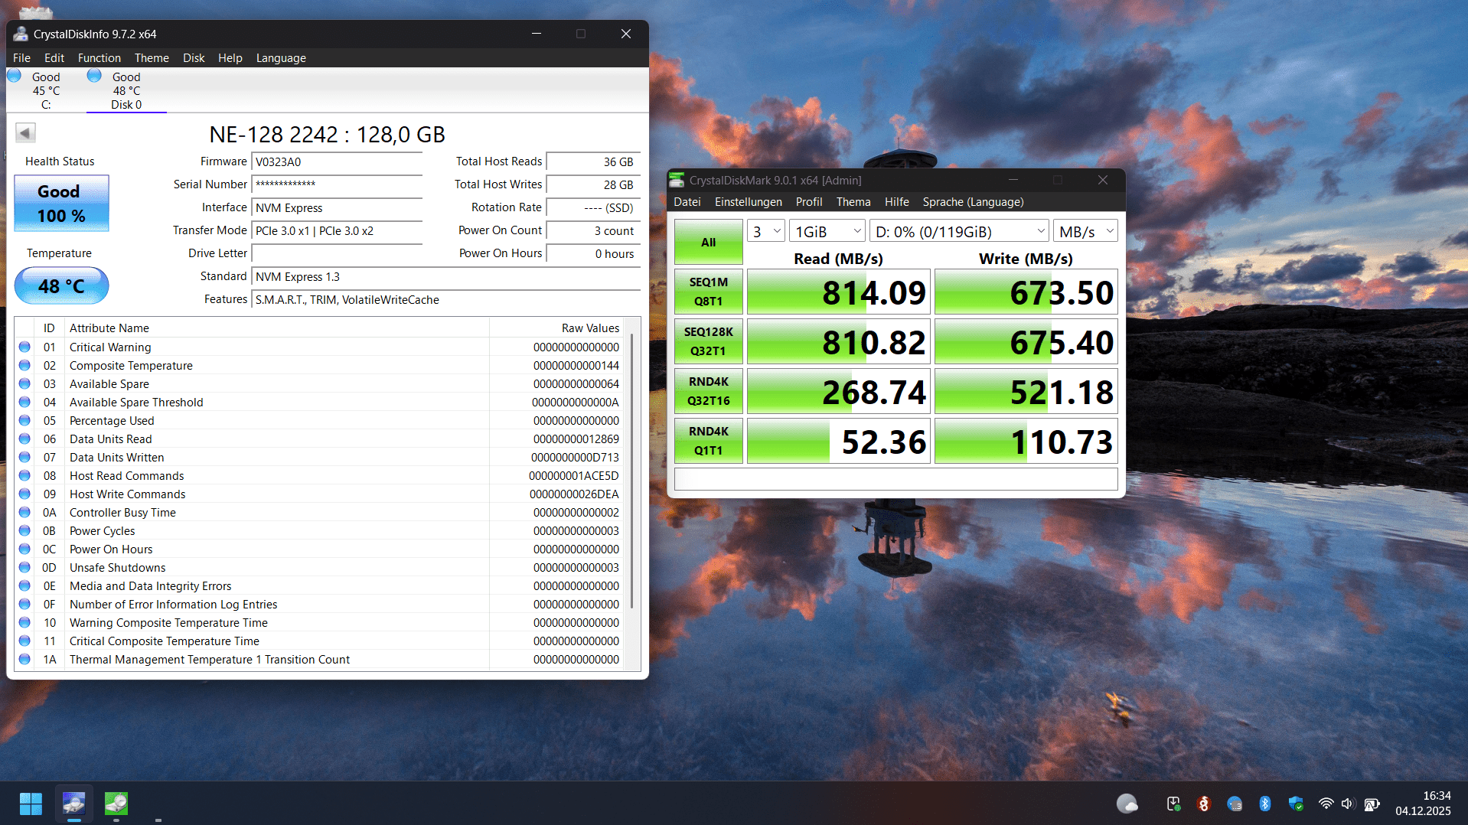Click the status orb beside Composite Temperature
This screenshot has height=825, width=1468.
tap(24, 366)
